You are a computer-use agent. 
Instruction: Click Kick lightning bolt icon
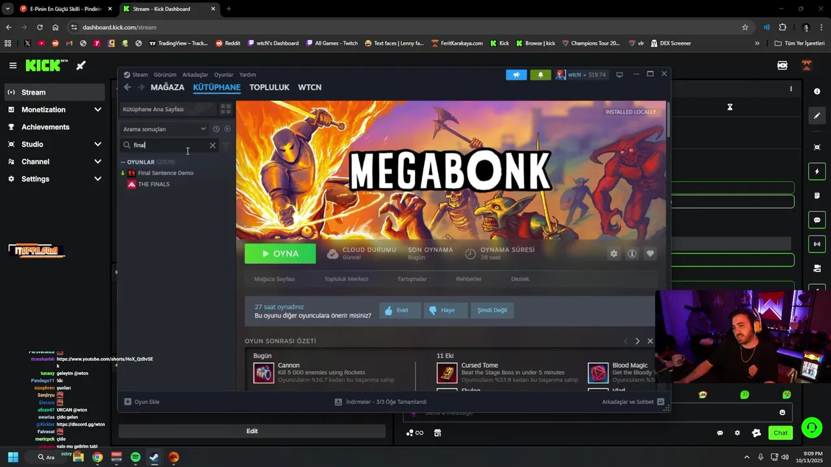coord(817,172)
